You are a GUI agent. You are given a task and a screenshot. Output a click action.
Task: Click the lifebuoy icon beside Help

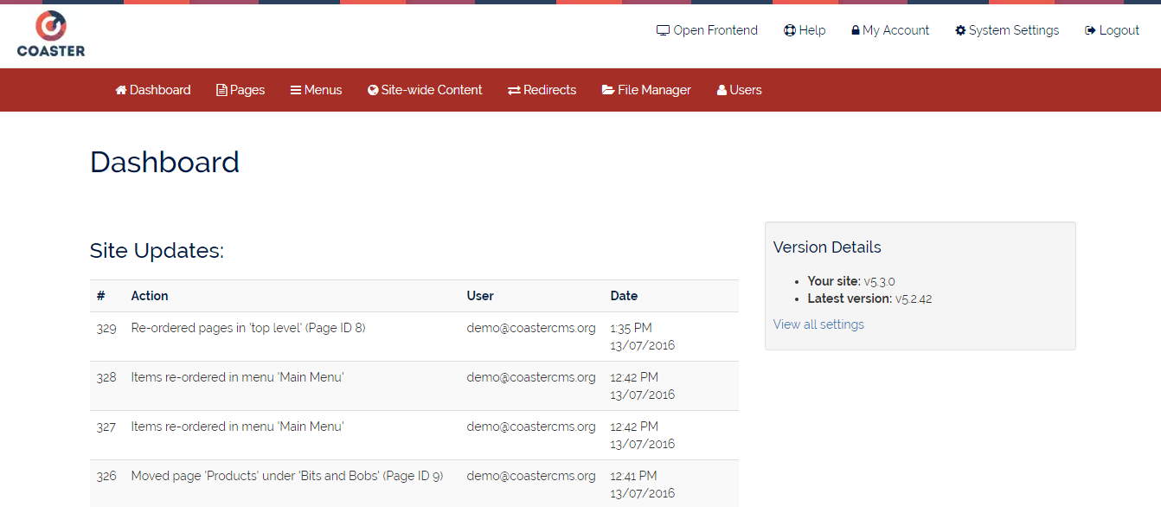click(x=790, y=30)
